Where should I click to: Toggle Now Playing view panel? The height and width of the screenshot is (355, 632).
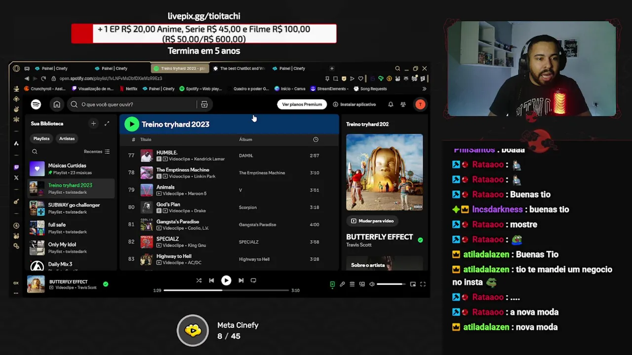332,284
